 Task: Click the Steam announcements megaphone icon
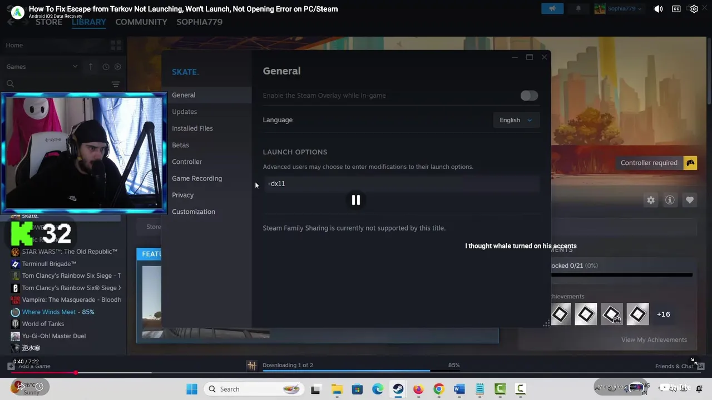tap(552, 8)
